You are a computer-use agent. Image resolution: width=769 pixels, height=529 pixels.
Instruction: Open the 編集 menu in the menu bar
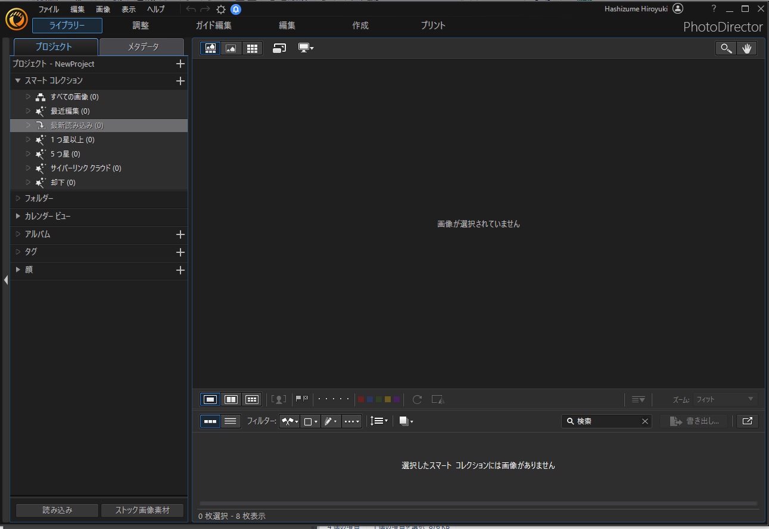coord(77,10)
